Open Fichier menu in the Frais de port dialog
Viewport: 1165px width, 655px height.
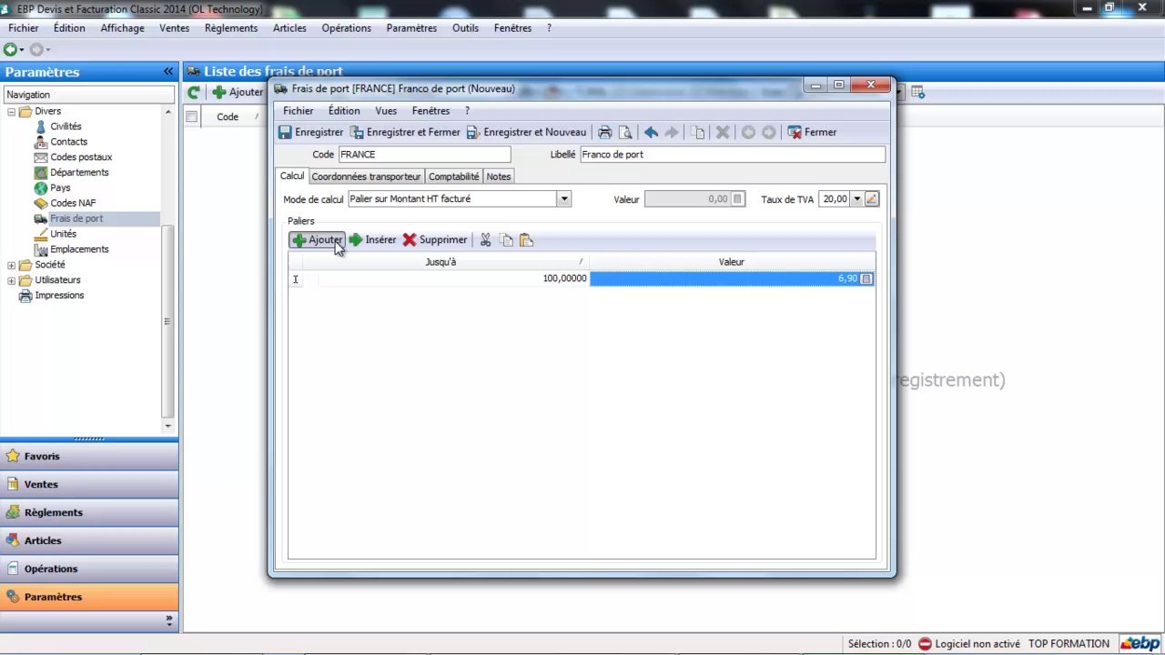[x=299, y=111]
